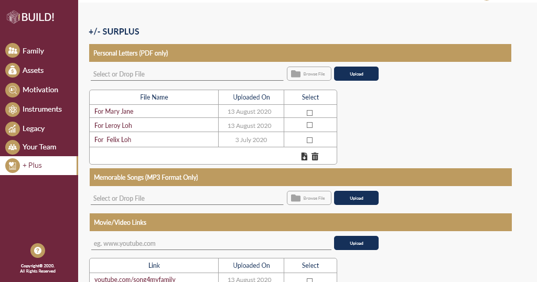The width and height of the screenshot is (537, 282).
Task: Click the Legacy chart icon
Action: [13, 128]
